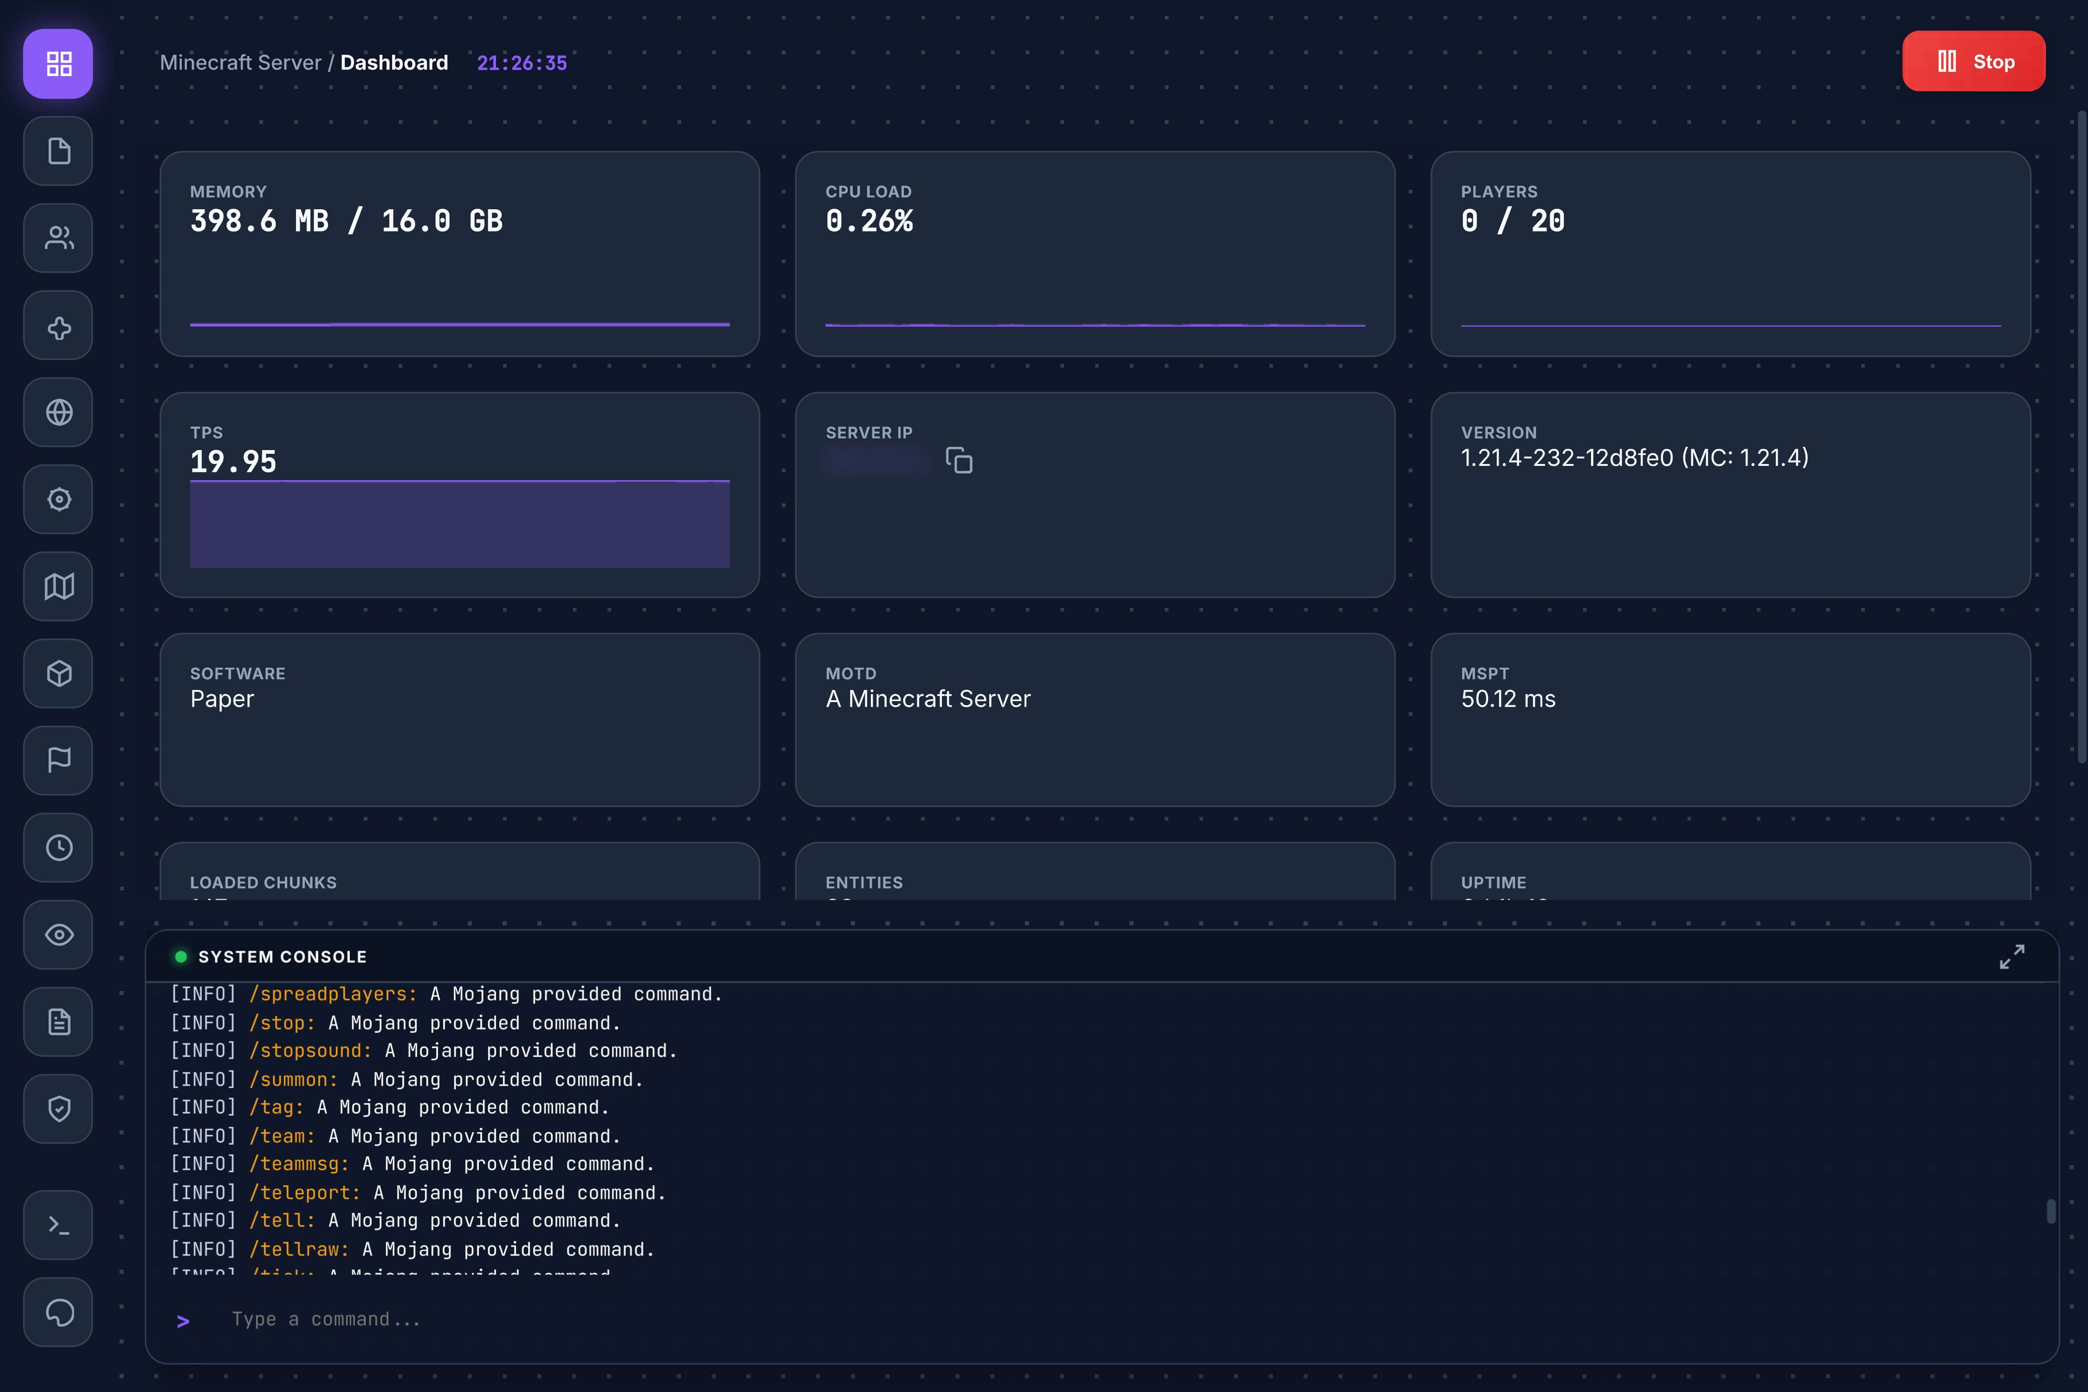Image resolution: width=2088 pixels, height=1392 pixels.
Task: Copy the server IP address
Action: (959, 460)
